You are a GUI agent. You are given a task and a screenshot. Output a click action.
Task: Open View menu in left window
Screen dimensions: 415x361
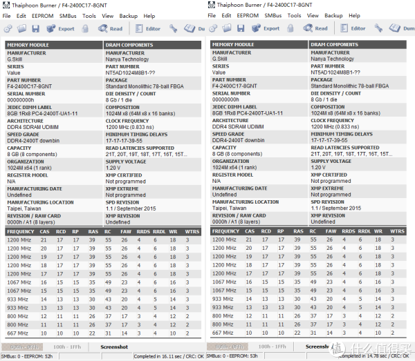coord(108,16)
